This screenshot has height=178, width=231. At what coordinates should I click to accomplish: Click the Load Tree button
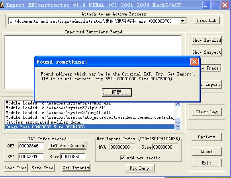click(16, 168)
